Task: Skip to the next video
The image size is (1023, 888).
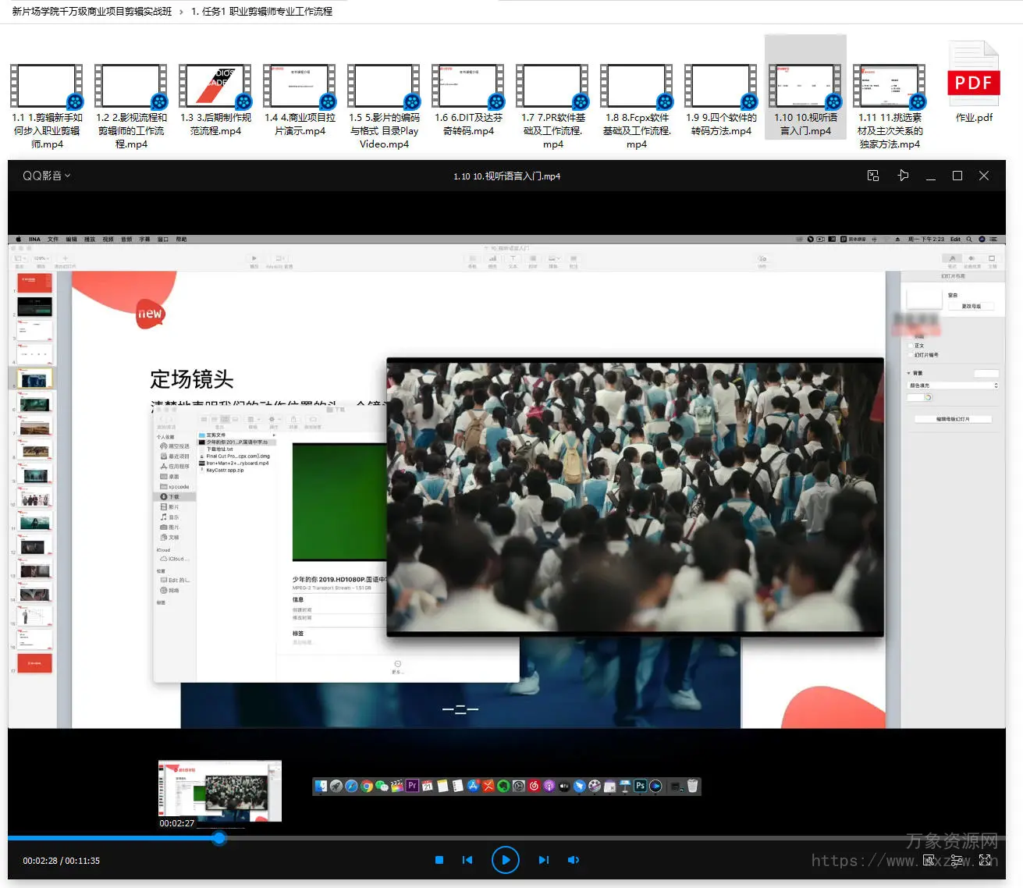Action: 543,860
